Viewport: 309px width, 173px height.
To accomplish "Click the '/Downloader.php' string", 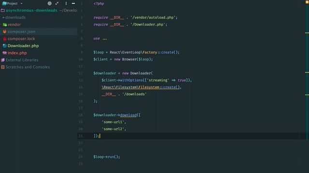I will [149, 25].
